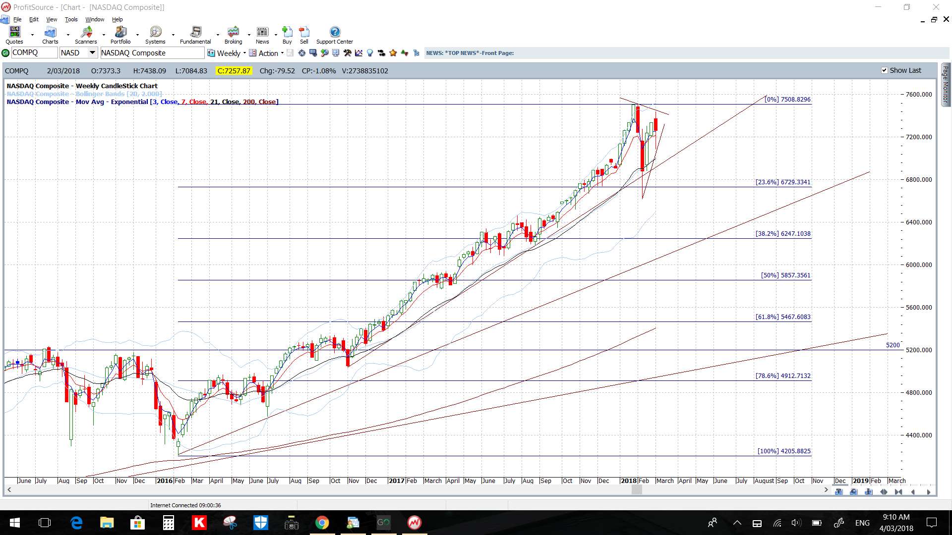The height and width of the screenshot is (535, 952).
Task: Open the News toolbar icon
Action: click(262, 35)
